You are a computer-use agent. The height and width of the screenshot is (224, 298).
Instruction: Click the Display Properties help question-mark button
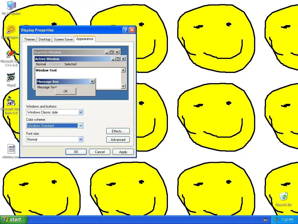click(x=125, y=30)
